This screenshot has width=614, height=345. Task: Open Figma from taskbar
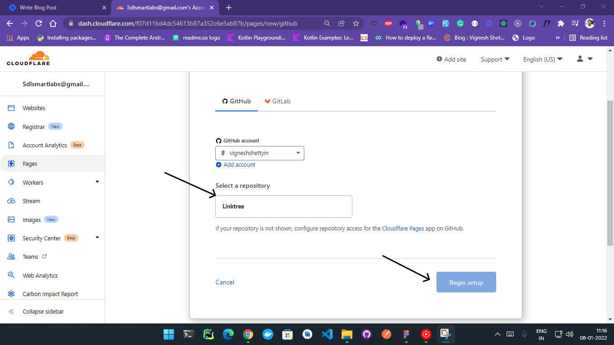[x=406, y=334]
